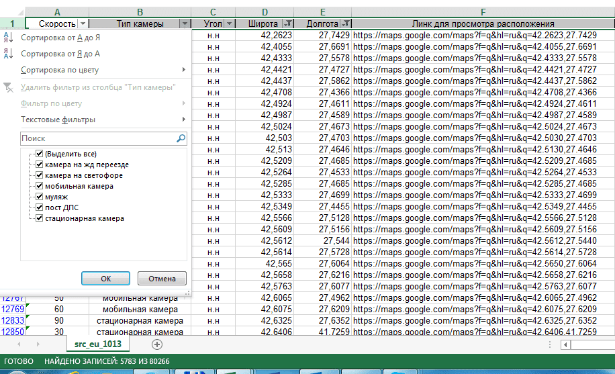The width and height of the screenshot is (615, 374).
Task: Click the Поиск search field
Action: (x=97, y=138)
